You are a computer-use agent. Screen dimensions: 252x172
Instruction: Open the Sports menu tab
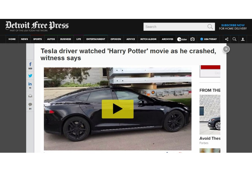click(37, 39)
